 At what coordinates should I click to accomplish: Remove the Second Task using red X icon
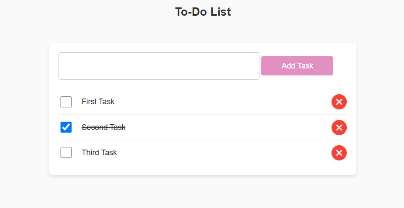click(339, 127)
